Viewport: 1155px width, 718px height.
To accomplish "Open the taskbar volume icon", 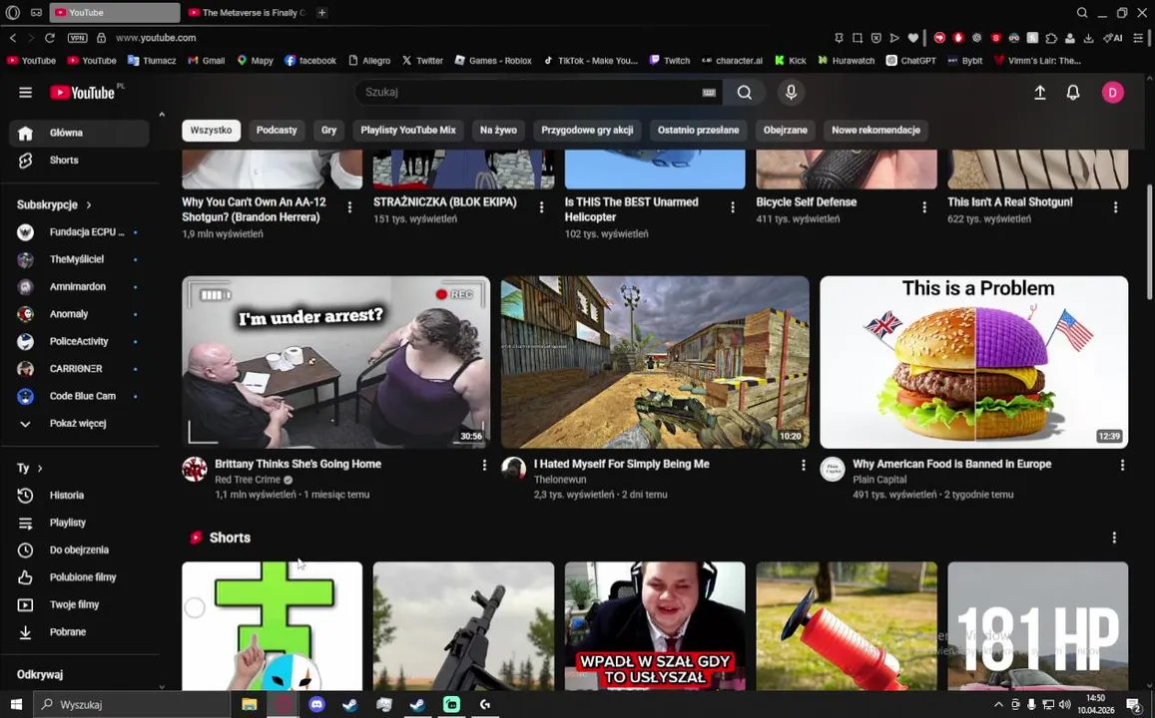I will tap(1064, 705).
